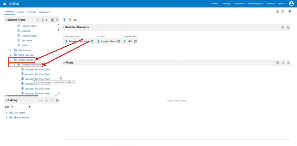Viewport: 297px width, 146px height.
Task: Open Supplier Name column settings gear
Action: coord(119,41)
